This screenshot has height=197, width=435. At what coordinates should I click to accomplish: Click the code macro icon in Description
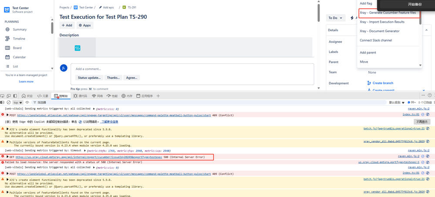78,48
